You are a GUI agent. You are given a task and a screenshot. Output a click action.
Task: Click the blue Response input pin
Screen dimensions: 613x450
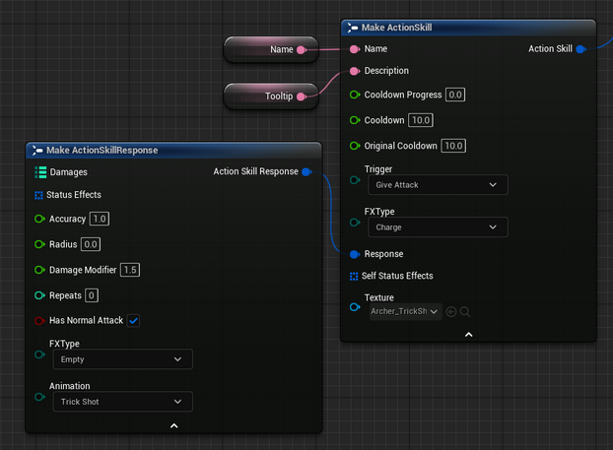355,254
